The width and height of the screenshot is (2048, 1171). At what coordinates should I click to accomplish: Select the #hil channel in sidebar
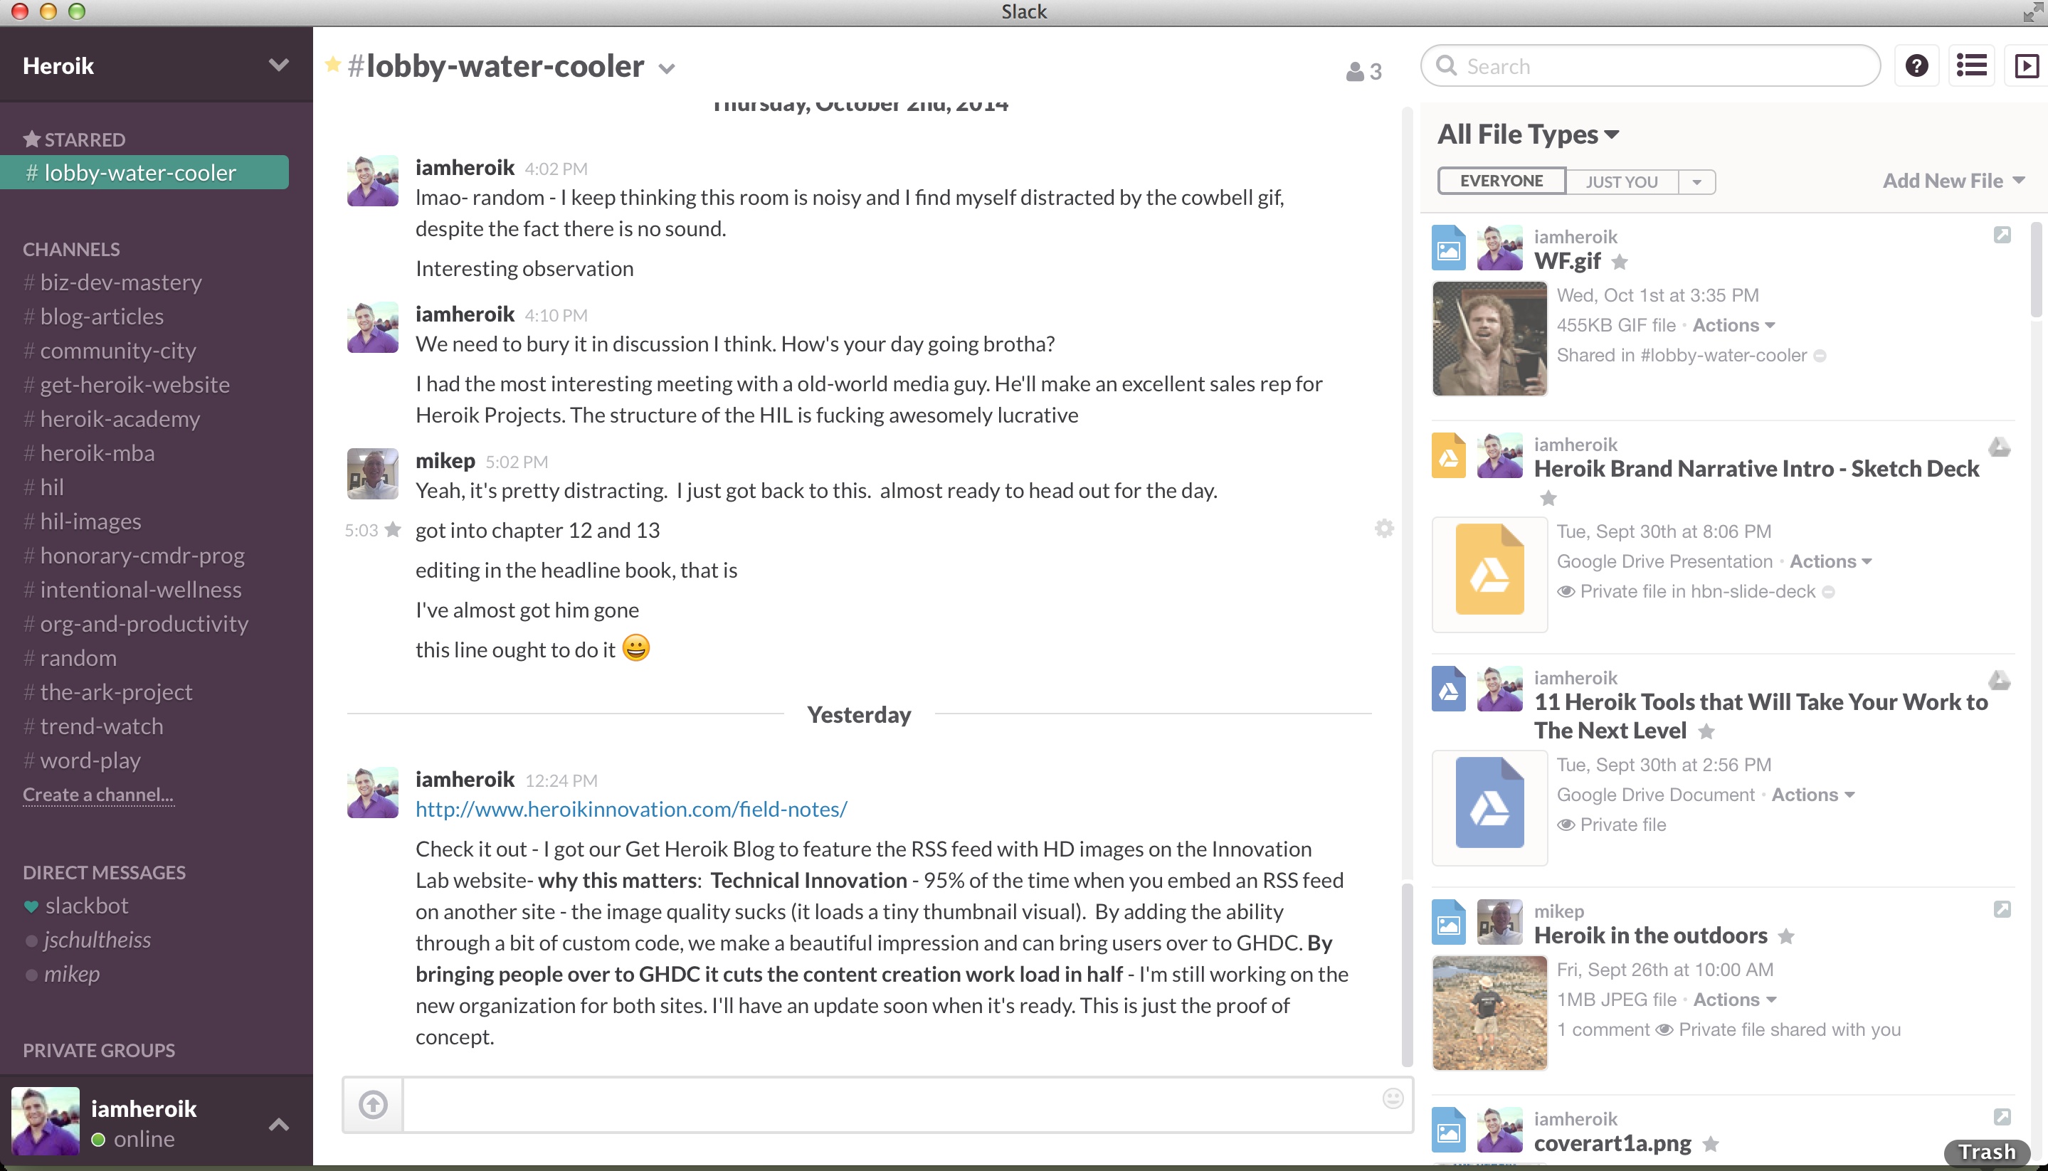(49, 487)
